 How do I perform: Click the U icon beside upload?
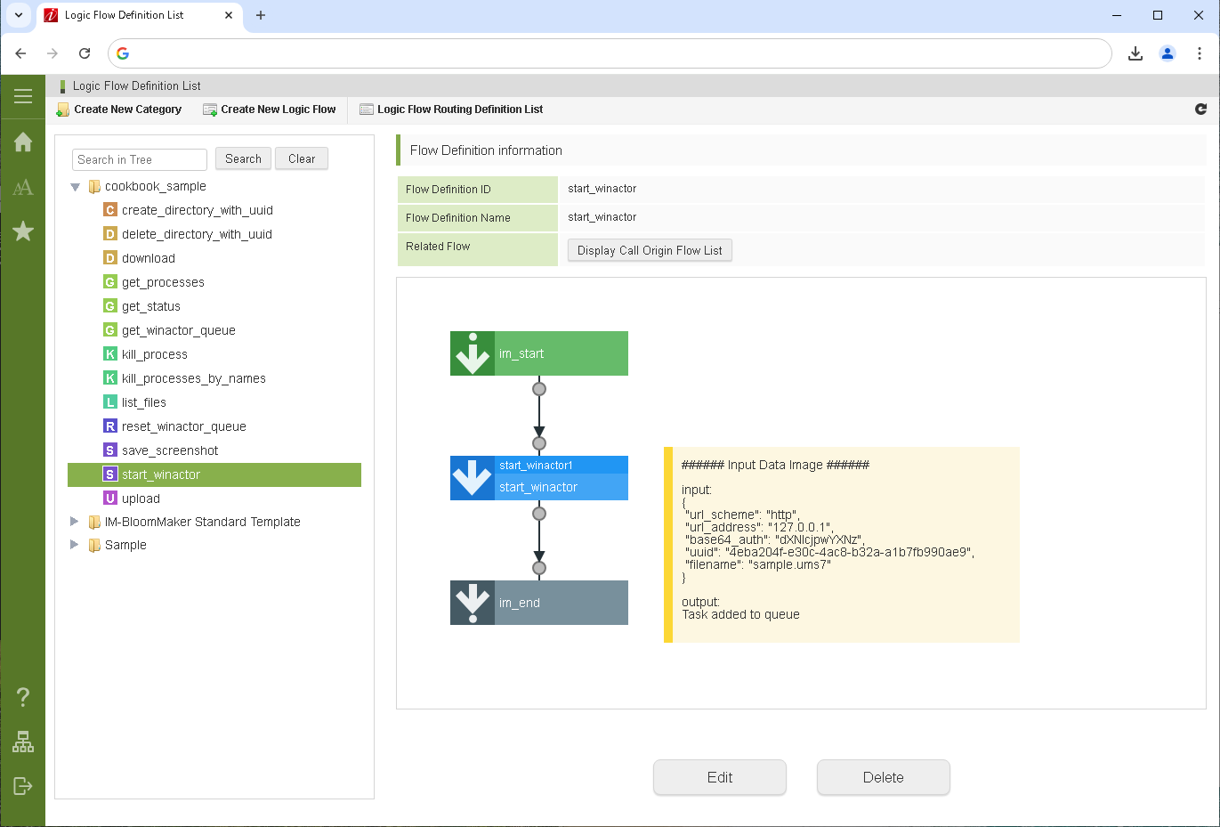click(110, 499)
